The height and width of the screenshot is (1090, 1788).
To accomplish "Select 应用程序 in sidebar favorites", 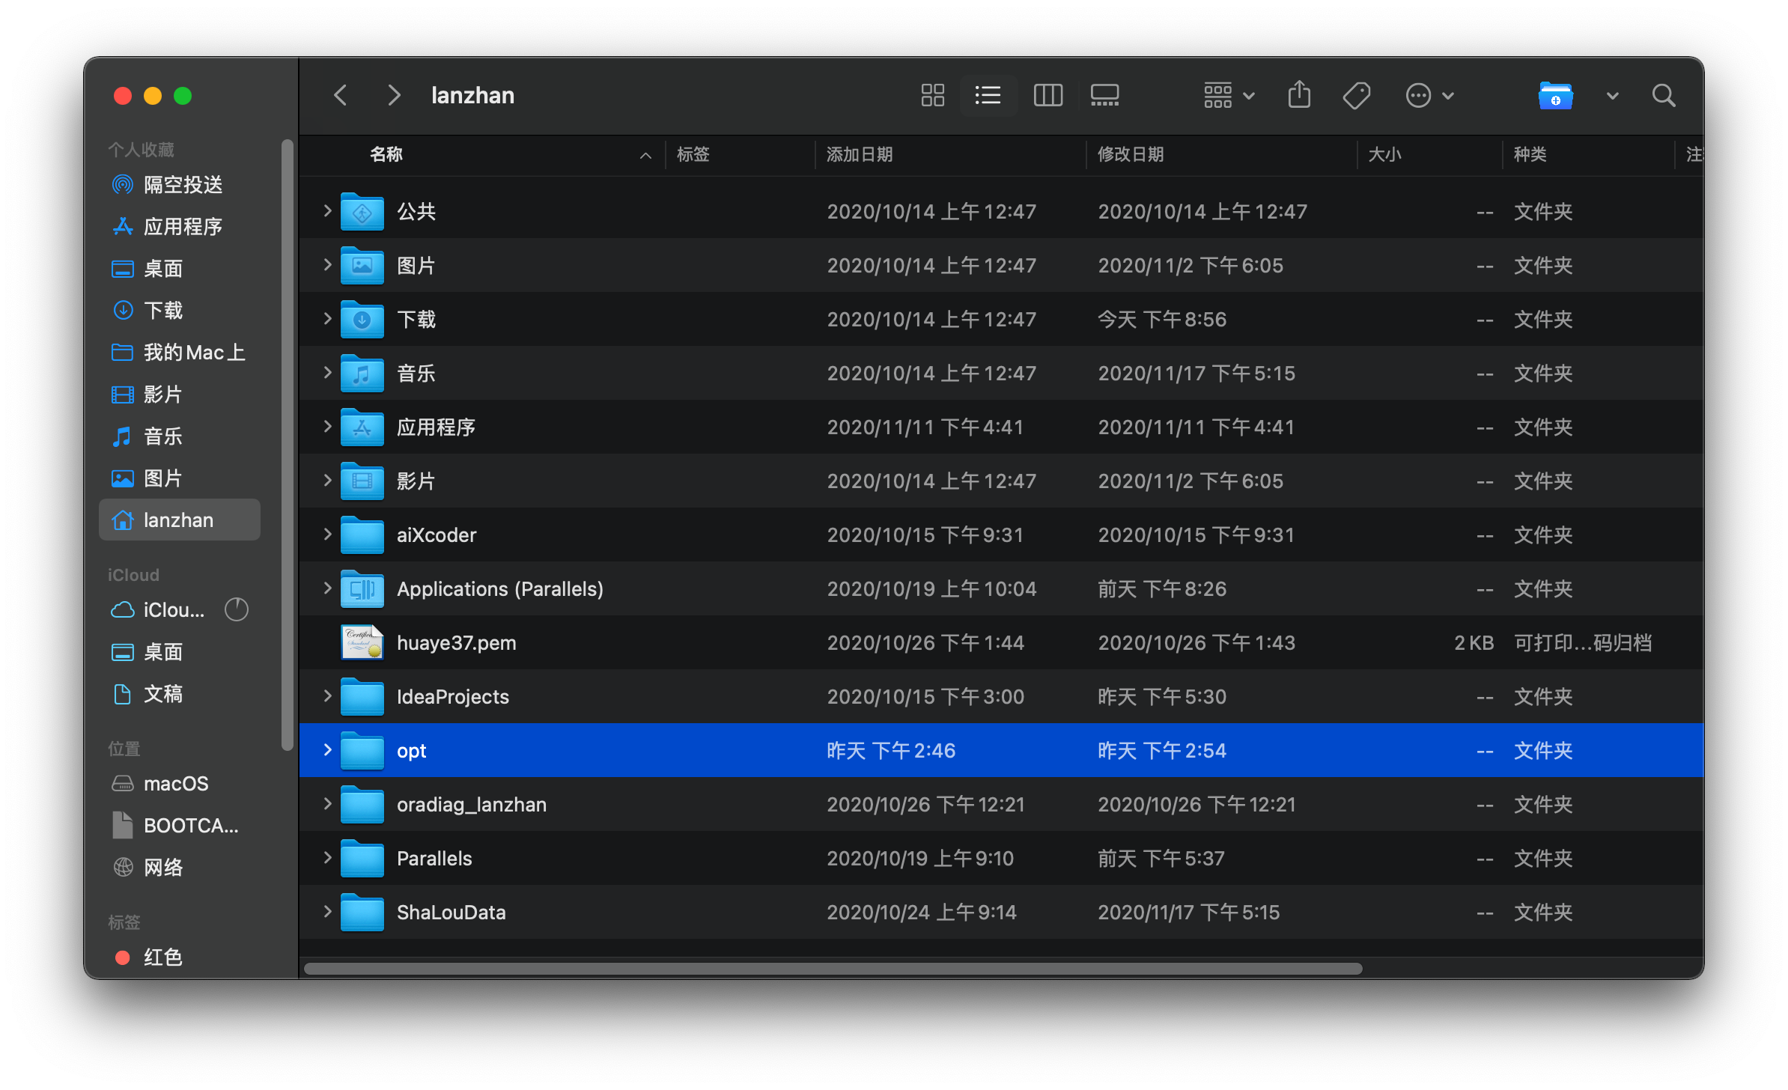I will pos(183,226).
